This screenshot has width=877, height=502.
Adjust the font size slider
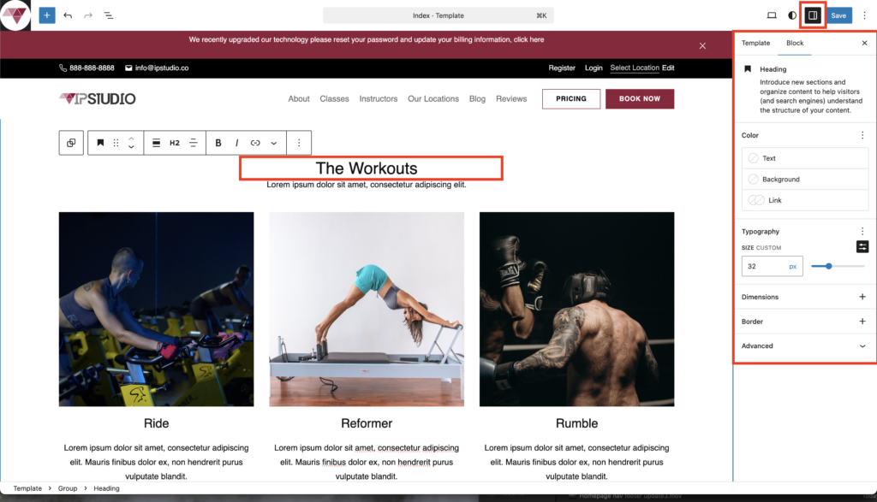pyautogui.click(x=838, y=266)
